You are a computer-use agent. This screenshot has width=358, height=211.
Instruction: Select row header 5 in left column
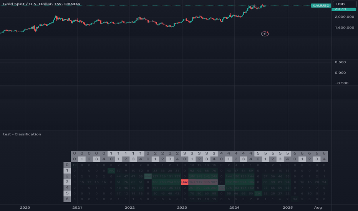[67, 193]
